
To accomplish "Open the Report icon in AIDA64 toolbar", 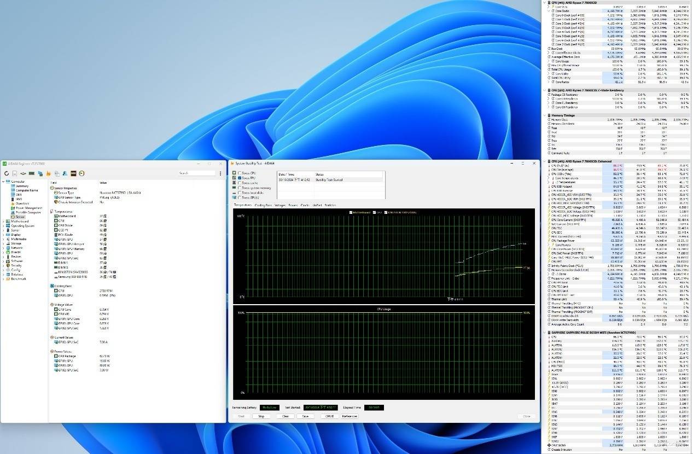I will [15, 173].
